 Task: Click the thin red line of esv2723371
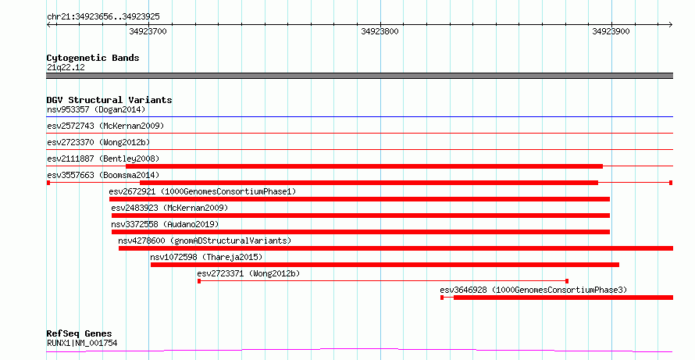pos(383,281)
